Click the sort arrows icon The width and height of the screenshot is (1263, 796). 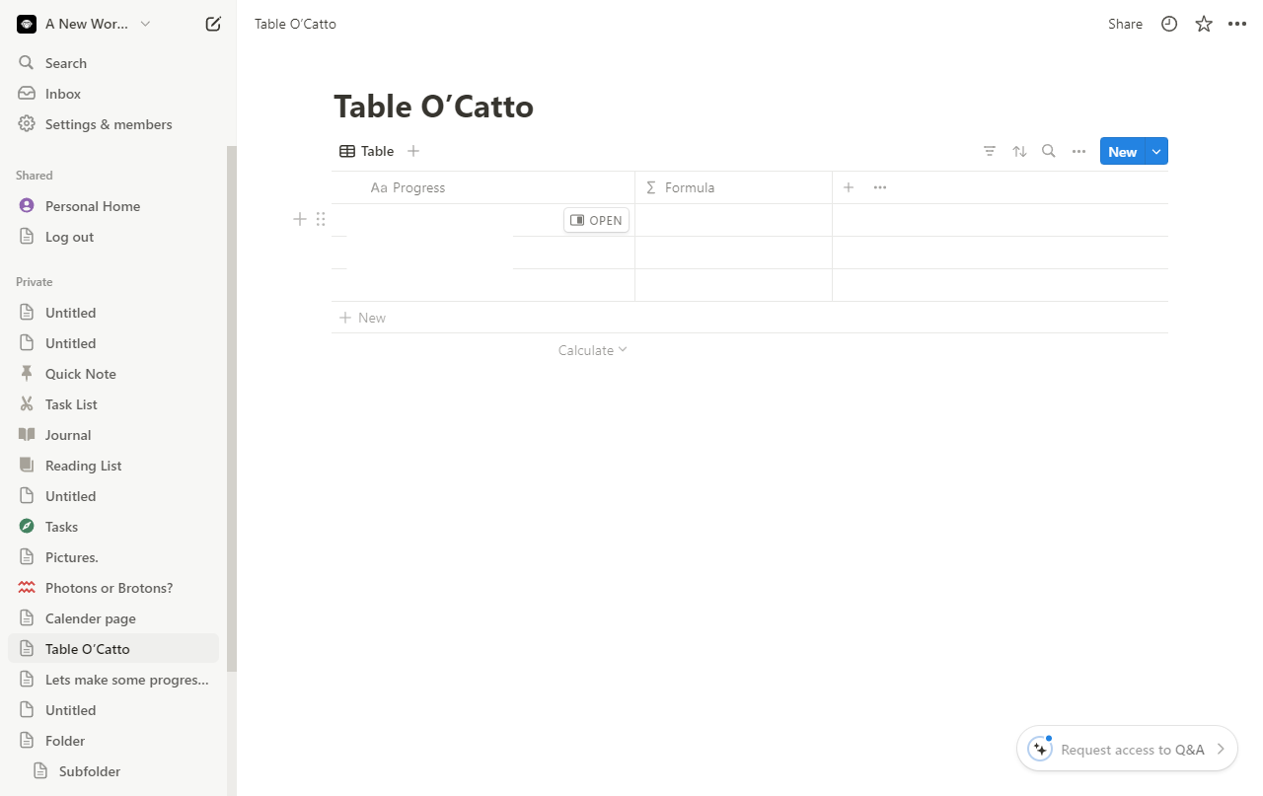pos(1019,151)
